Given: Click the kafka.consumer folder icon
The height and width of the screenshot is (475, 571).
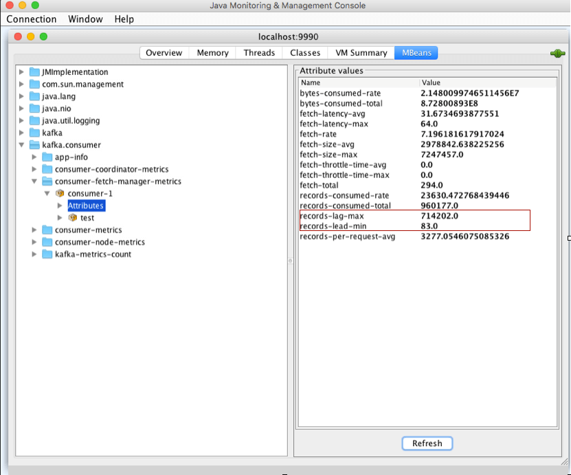Looking at the screenshot, I should coord(34,145).
